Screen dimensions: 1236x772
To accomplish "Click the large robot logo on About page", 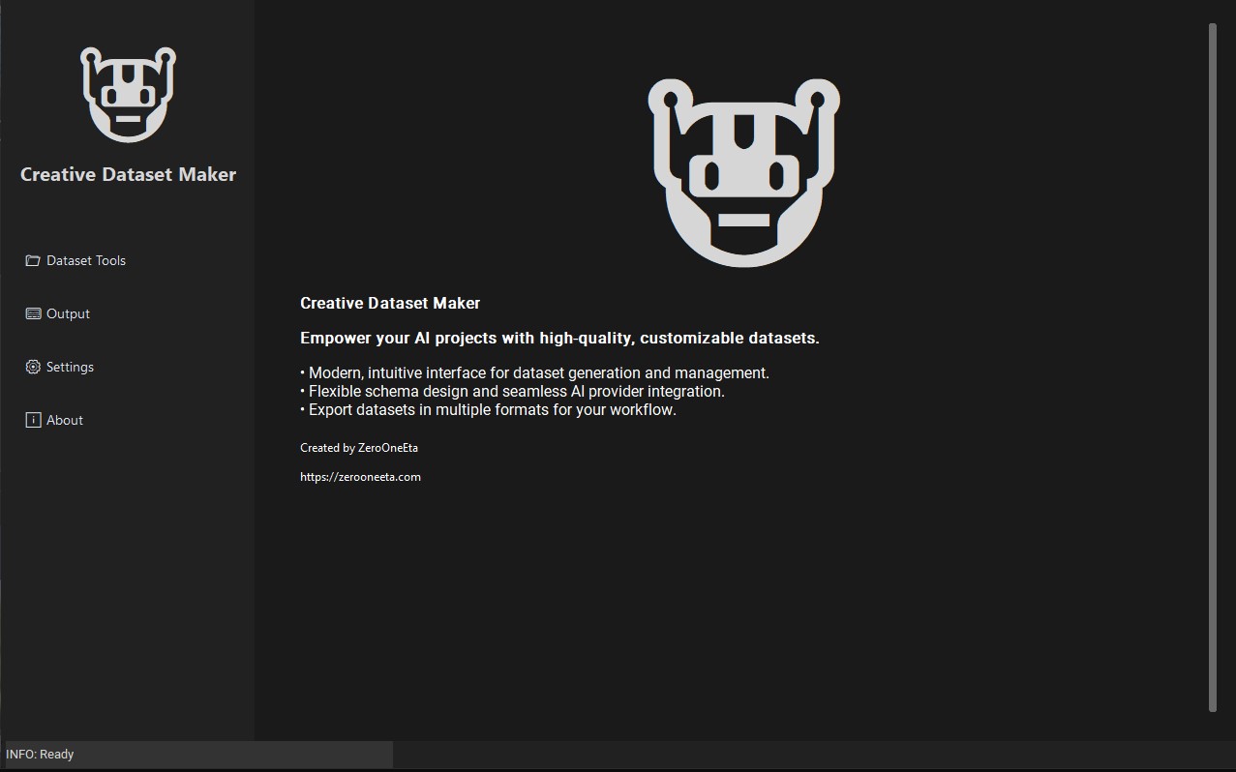I will click(743, 173).
